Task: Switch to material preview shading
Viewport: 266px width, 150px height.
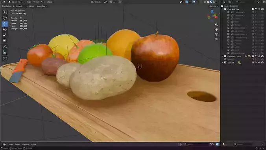Action: coord(211,2)
